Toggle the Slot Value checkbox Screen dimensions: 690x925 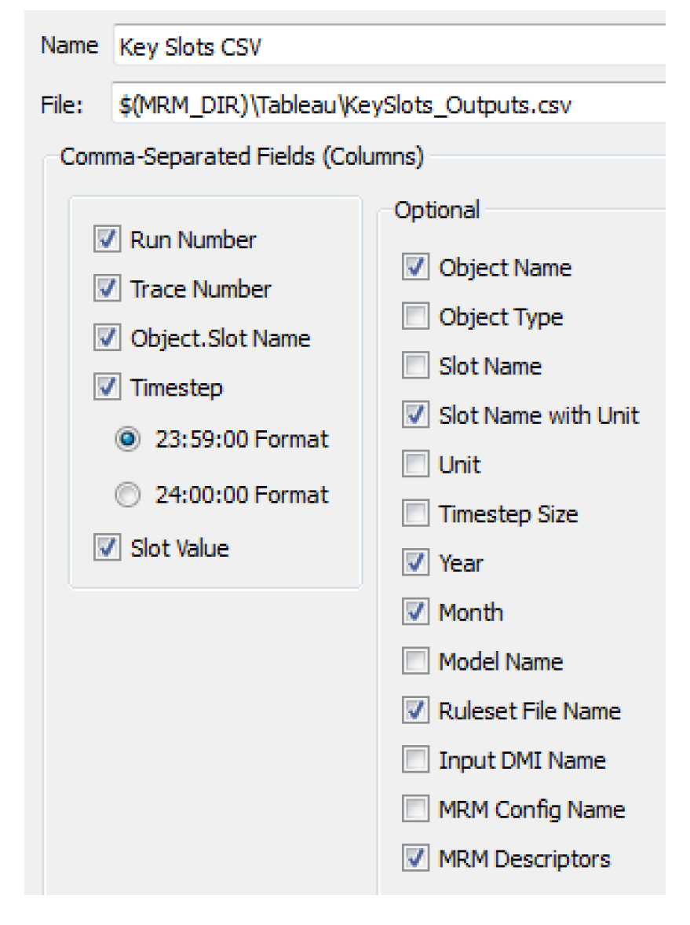pos(107,548)
